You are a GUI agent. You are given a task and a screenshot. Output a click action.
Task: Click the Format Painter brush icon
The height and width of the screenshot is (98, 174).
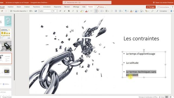(2, 11)
